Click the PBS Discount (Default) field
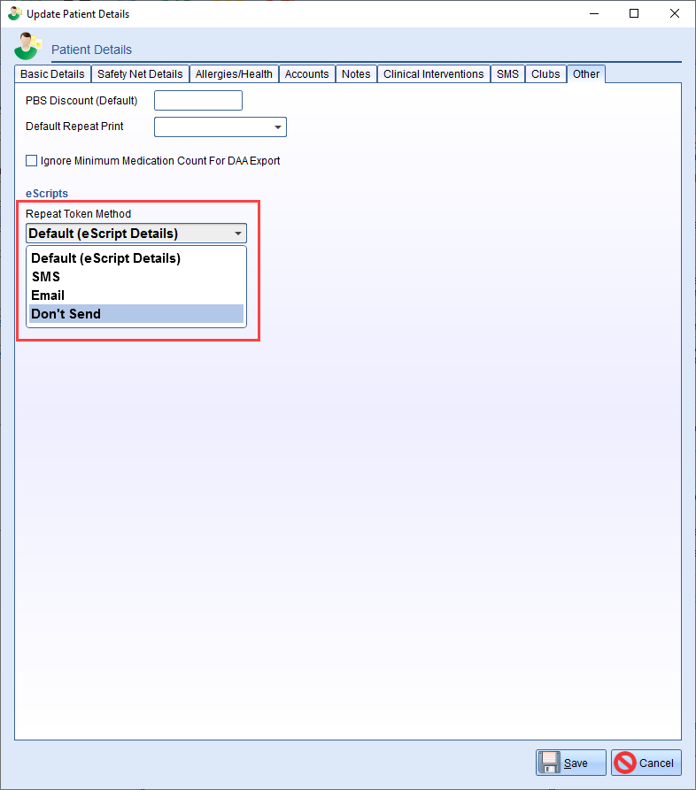The width and height of the screenshot is (696, 790). point(198,100)
